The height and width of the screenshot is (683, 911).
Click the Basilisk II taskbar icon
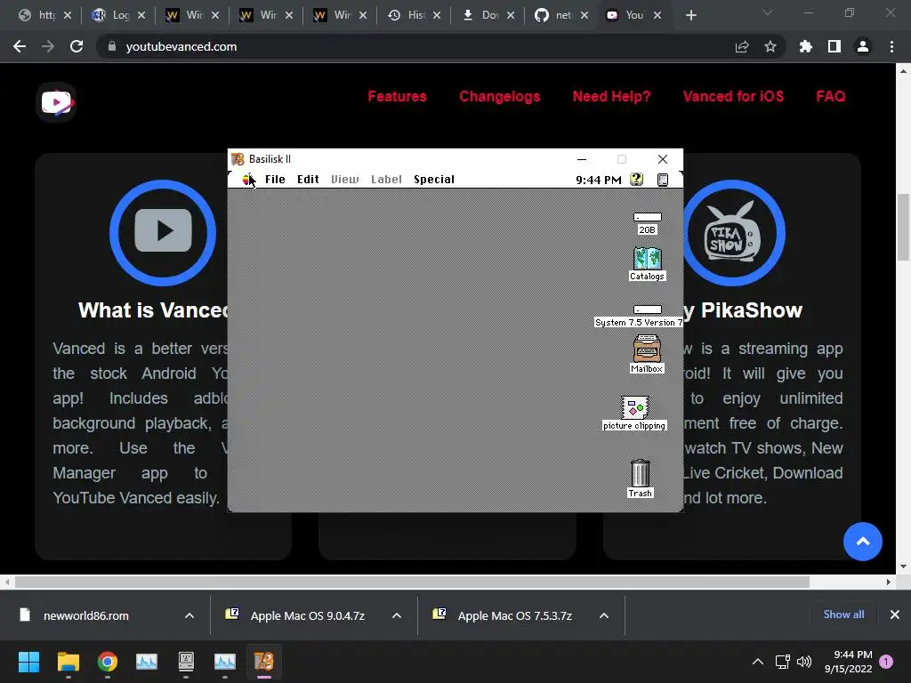tap(263, 662)
